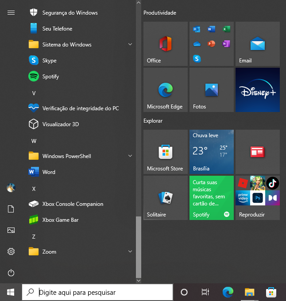Image resolution: width=286 pixels, height=301 pixels.
Task: Click OneNote icon in Office group tile
Action: click(x=227, y=44)
